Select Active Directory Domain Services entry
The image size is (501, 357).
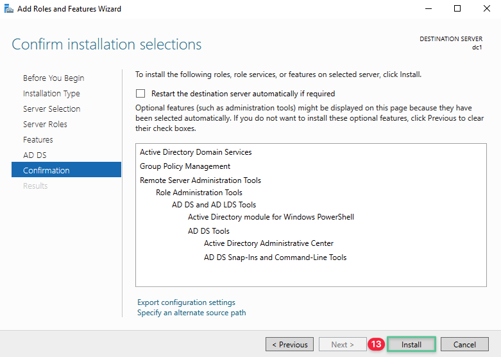pyautogui.click(x=196, y=152)
